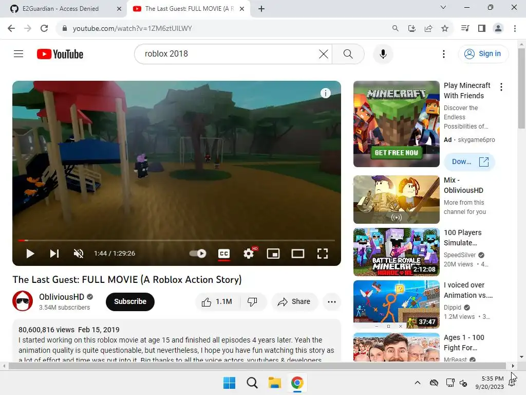Enter full screen mode
Screen dimensions: 526x395
click(x=323, y=254)
